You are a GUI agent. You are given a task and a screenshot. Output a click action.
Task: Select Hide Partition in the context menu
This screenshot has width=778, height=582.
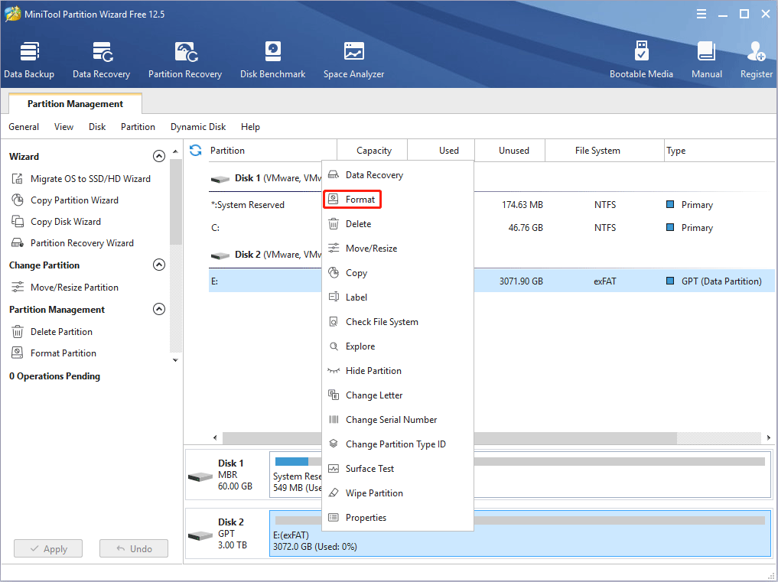398,371
